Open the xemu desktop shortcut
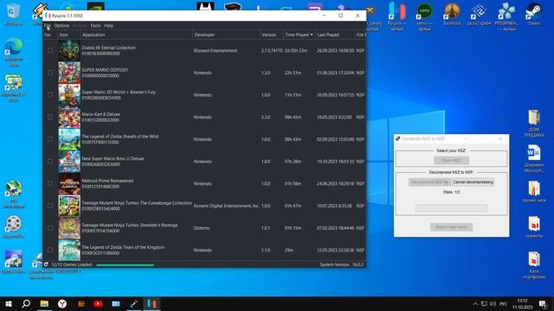The width and height of the screenshot is (554, 311). (x=424, y=16)
